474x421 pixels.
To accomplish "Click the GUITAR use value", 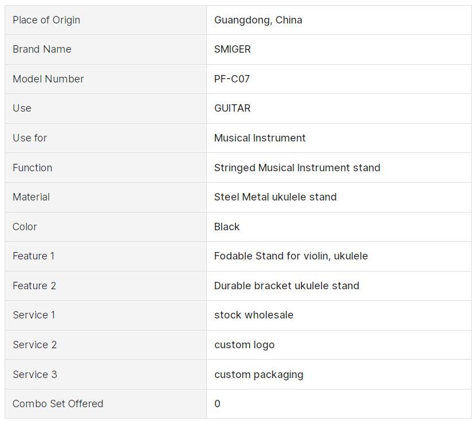I will (232, 108).
